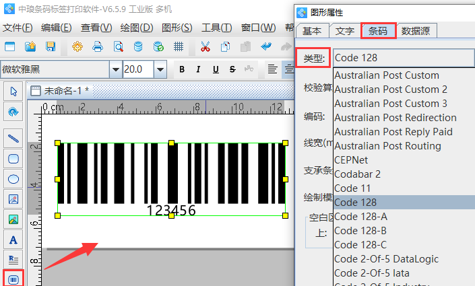475x286 pixels.
Task: Open font size dropdown arrow
Action: [160, 69]
